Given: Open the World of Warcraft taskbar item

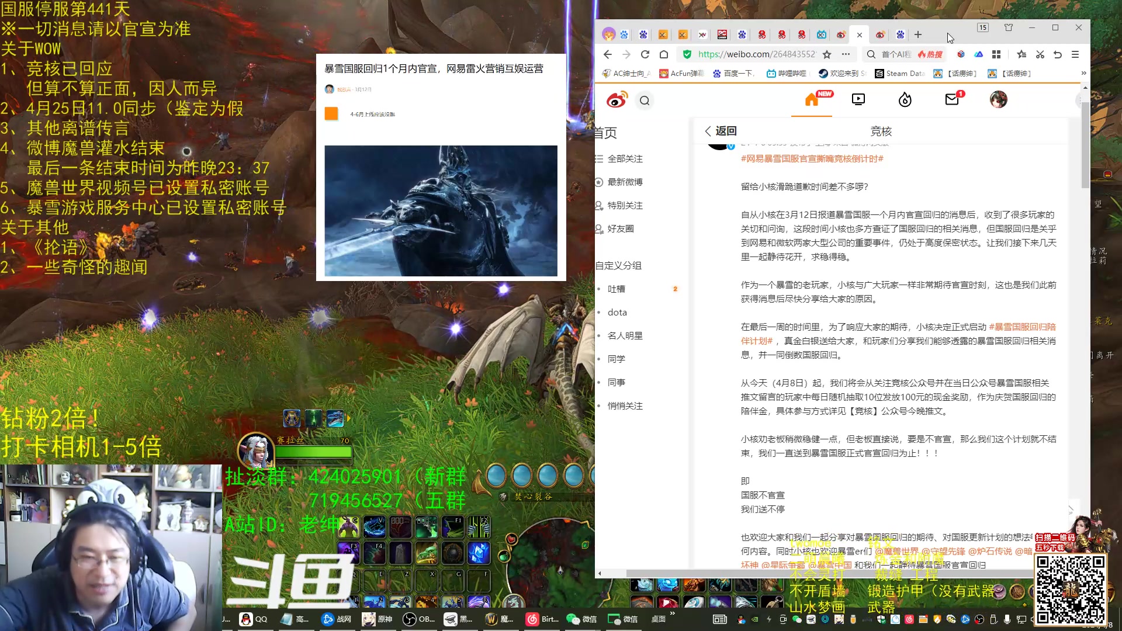Looking at the screenshot, I should pyautogui.click(x=500, y=619).
